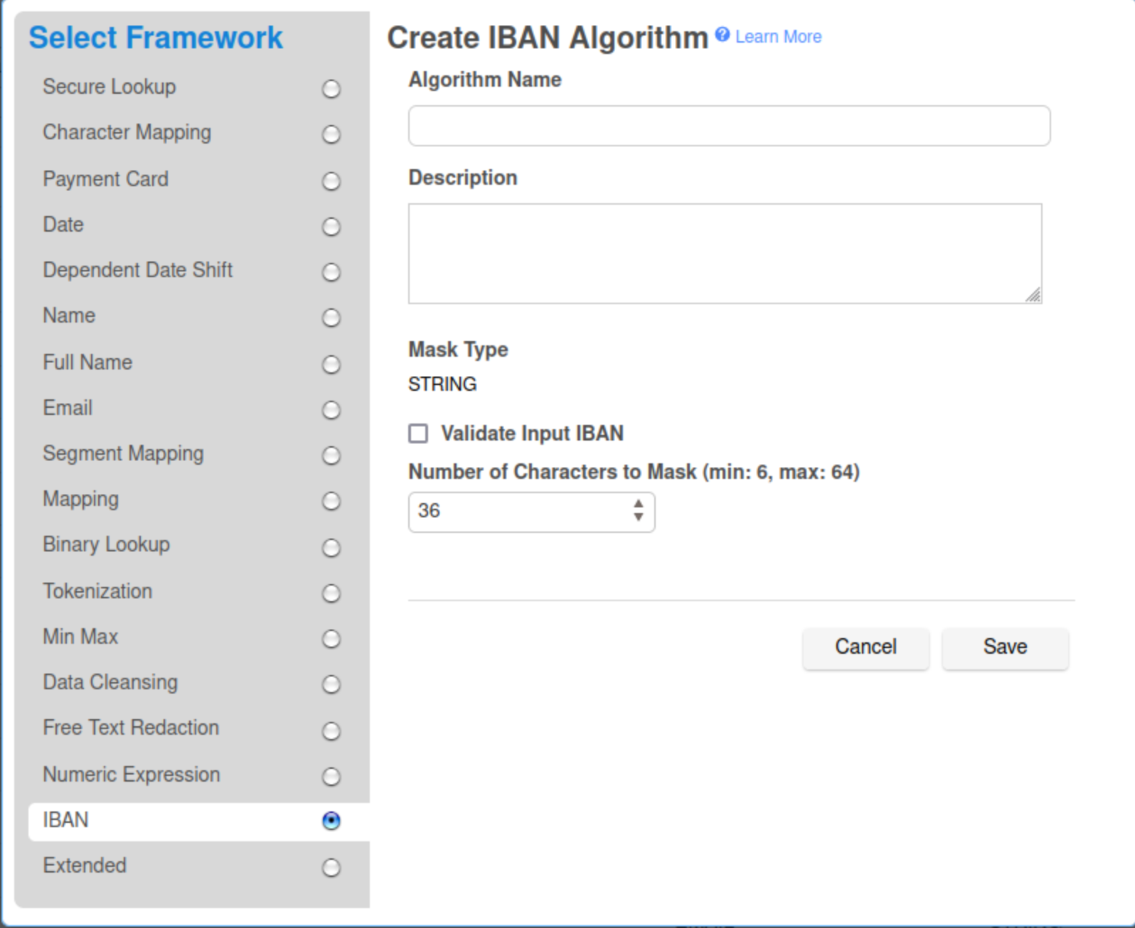Pick the Extended framework radio button
Viewport: 1135px width, 928px height.
(331, 868)
